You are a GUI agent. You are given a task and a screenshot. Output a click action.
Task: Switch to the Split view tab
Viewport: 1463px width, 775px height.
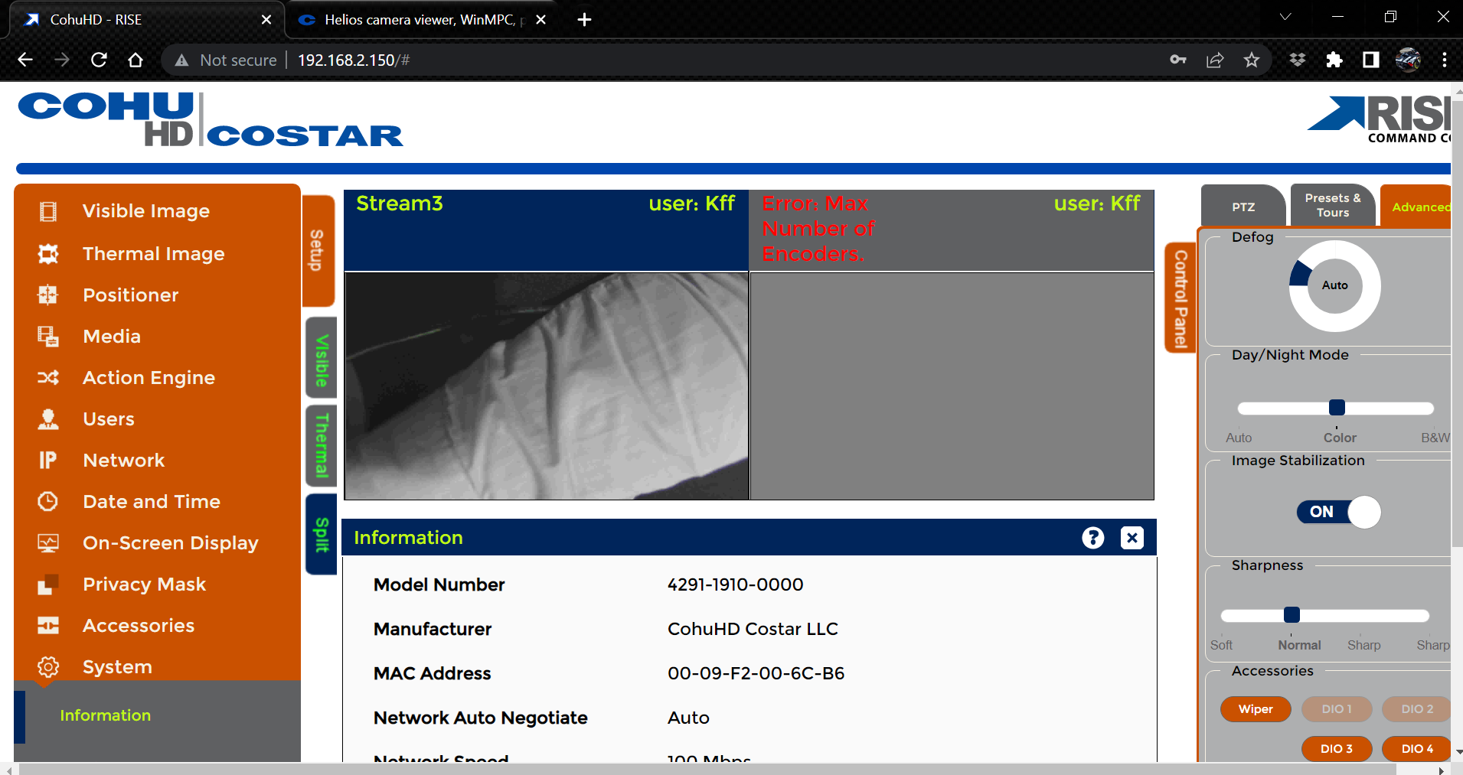pyautogui.click(x=322, y=534)
